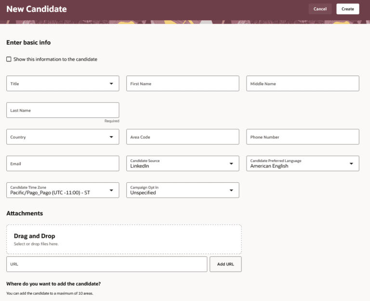Click the Drag and Drop file area
This screenshot has width=370, height=301.
124,239
